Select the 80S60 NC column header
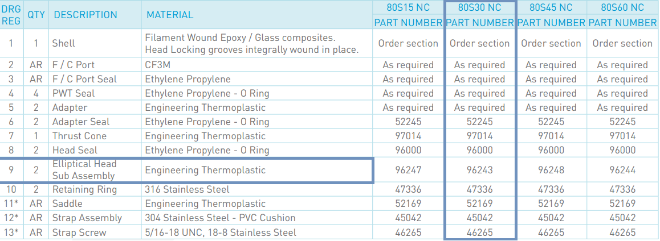 point(622,7)
